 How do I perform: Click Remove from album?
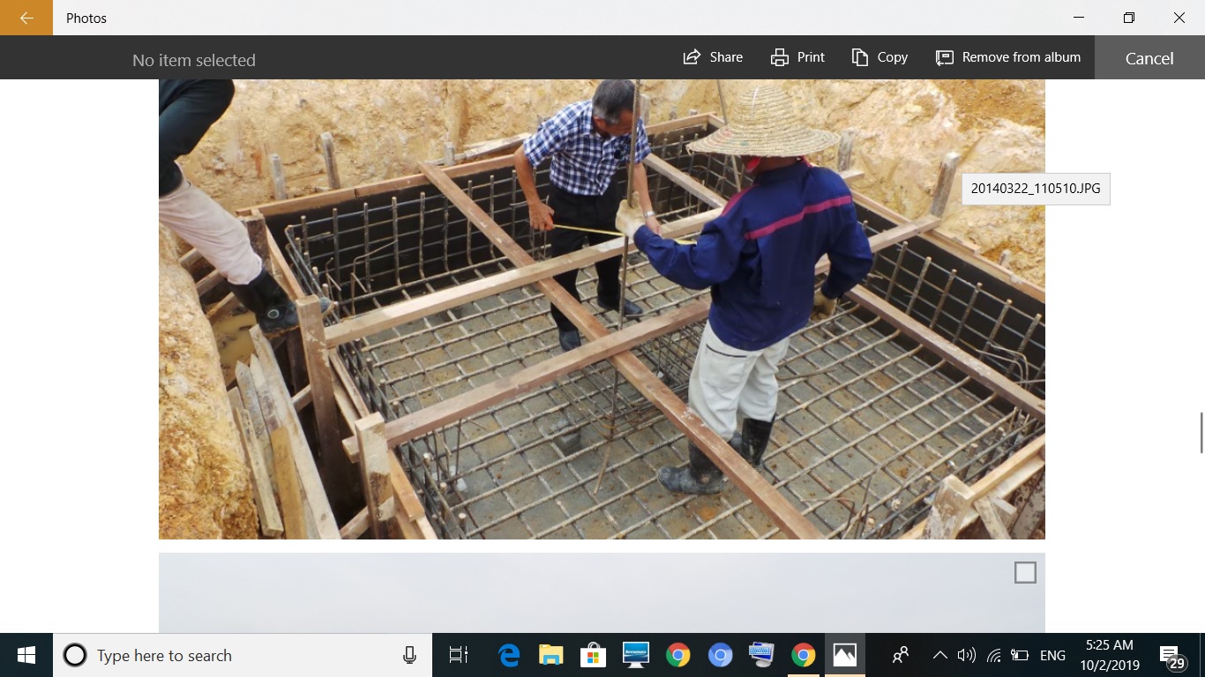1008,57
